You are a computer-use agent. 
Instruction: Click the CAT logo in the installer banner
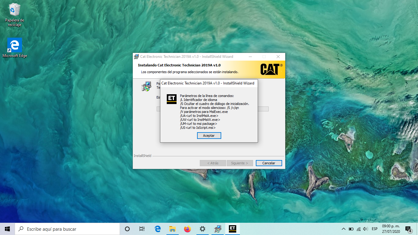(271, 69)
